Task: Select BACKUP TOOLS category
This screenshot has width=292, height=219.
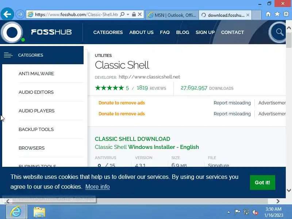Action: 36,130
